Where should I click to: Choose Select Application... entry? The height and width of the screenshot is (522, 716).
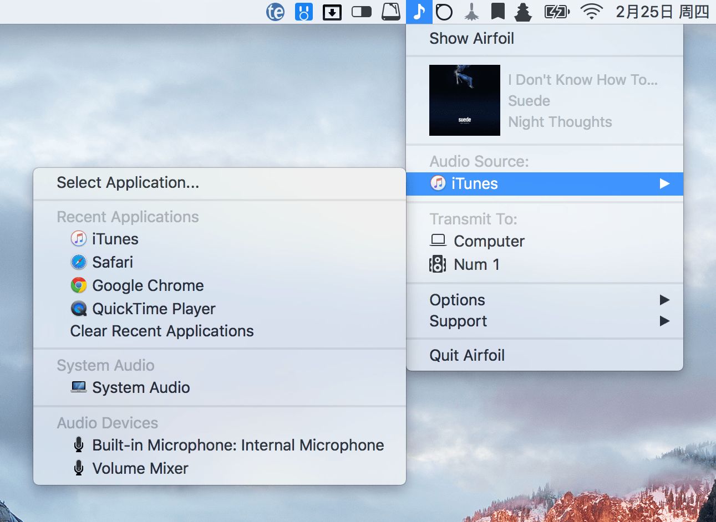(x=220, y=182)
